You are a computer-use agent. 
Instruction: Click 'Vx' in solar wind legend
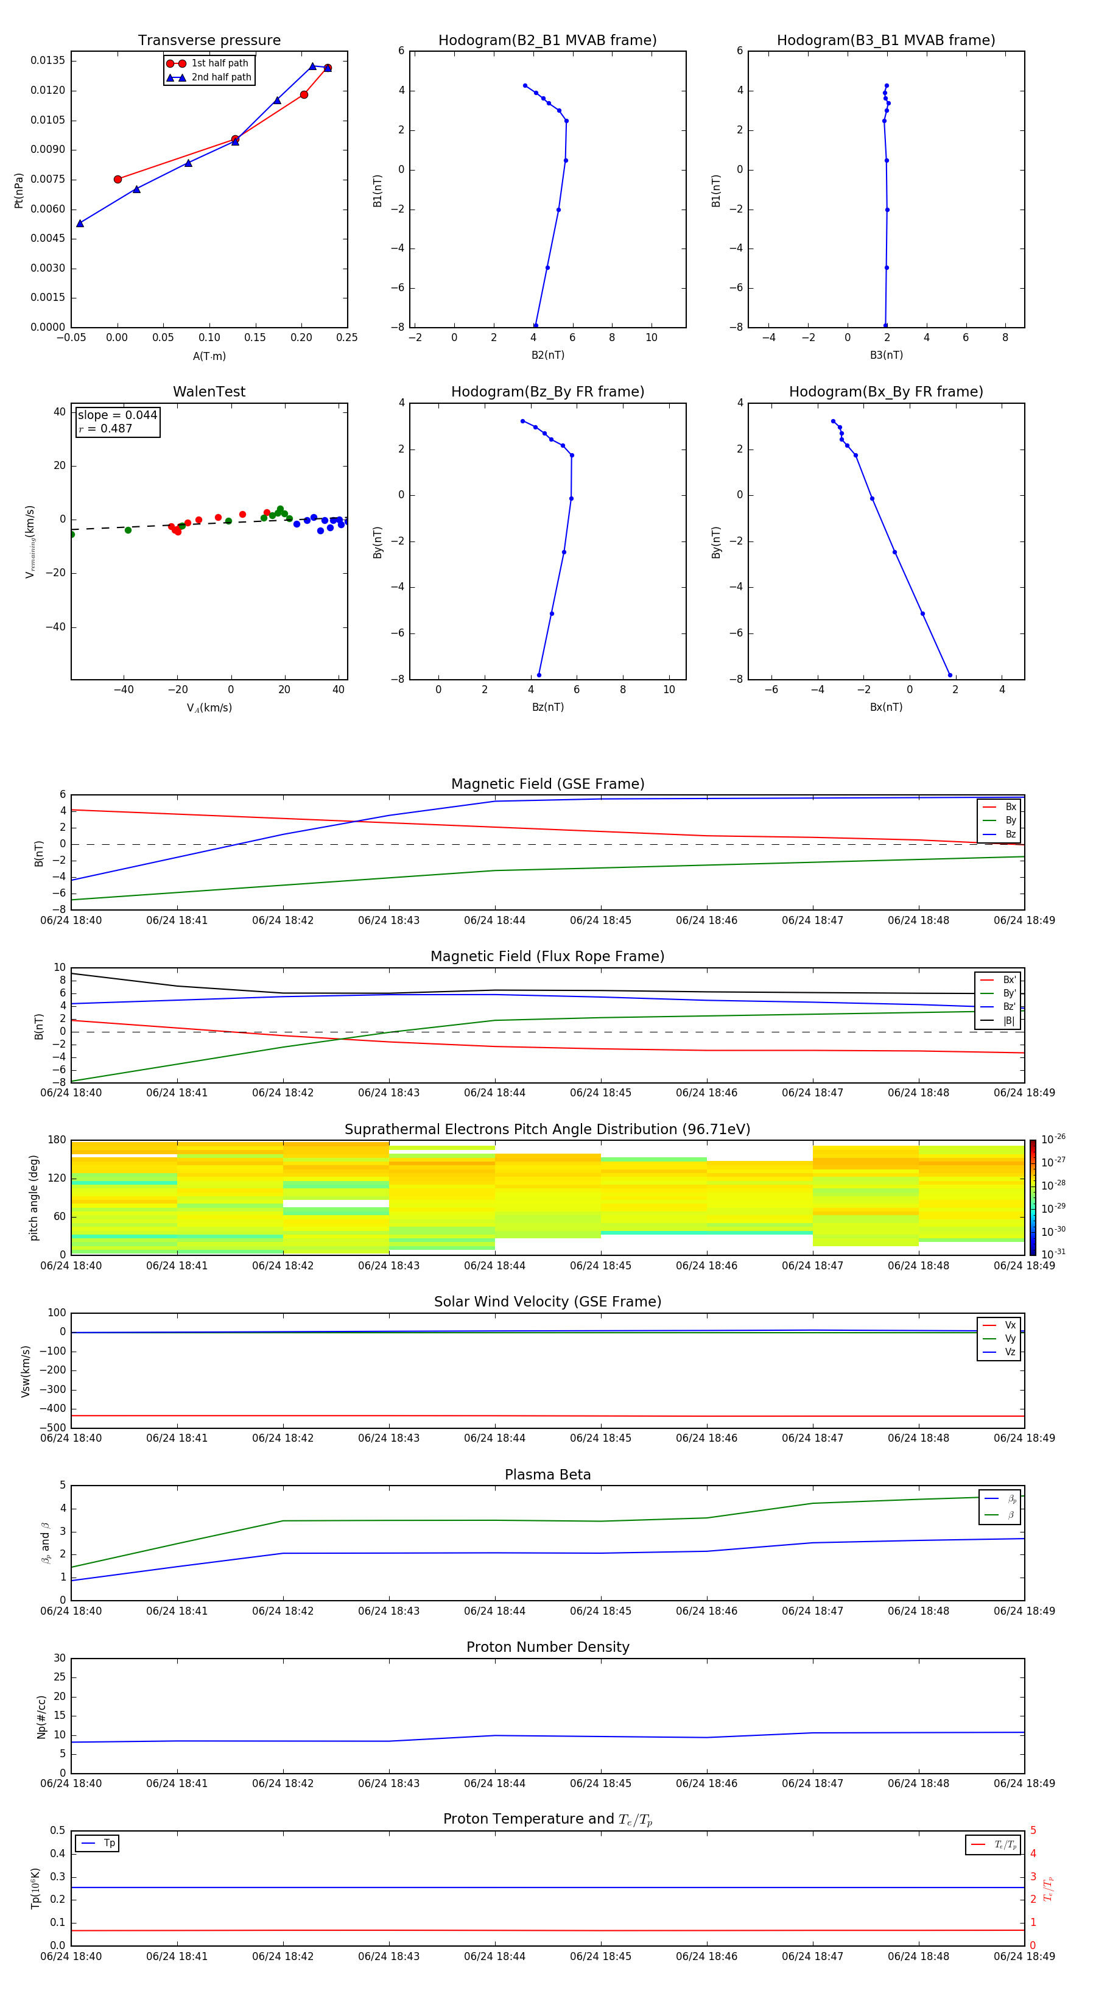tap(999, 1325)
